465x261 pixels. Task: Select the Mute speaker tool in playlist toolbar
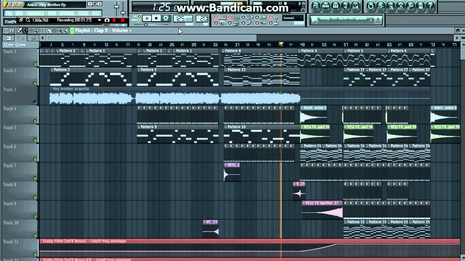click(x=37, y=31)
